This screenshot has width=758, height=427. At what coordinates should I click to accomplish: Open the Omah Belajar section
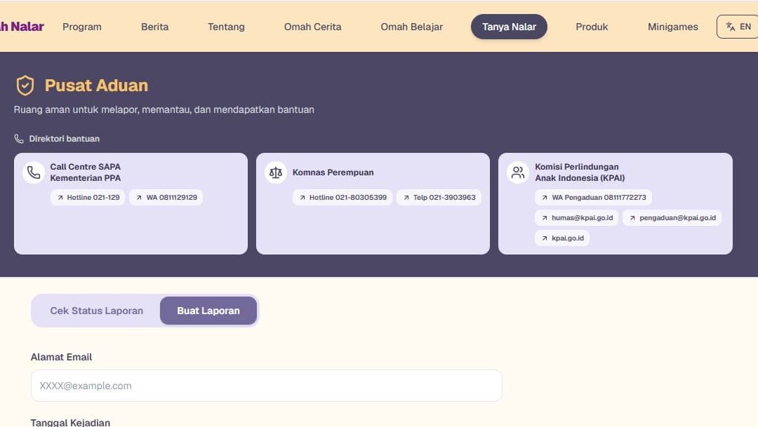pyautogui.click(x=411, y=27)
